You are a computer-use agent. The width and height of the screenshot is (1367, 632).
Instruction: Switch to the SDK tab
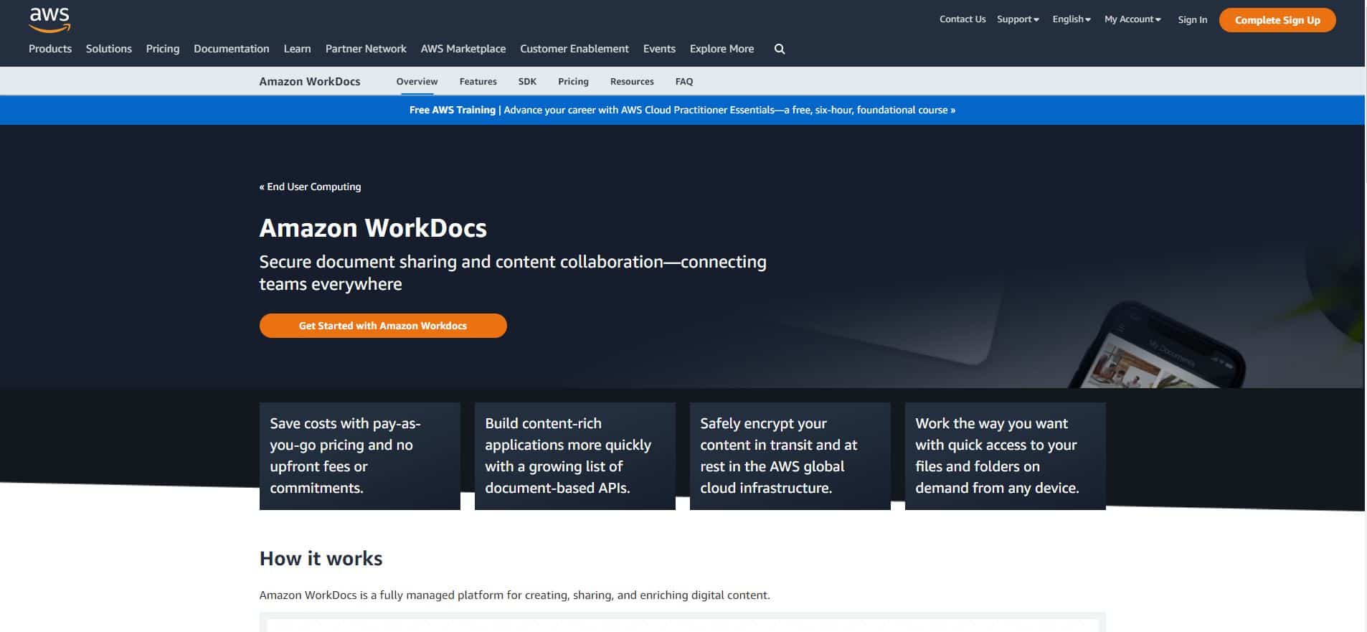(527, 82)
